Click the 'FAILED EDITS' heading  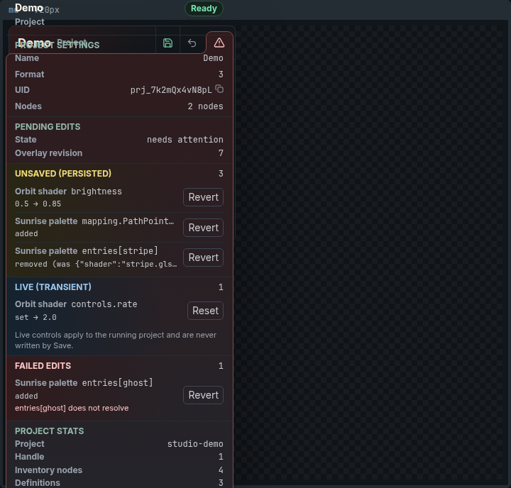(43, 365)
